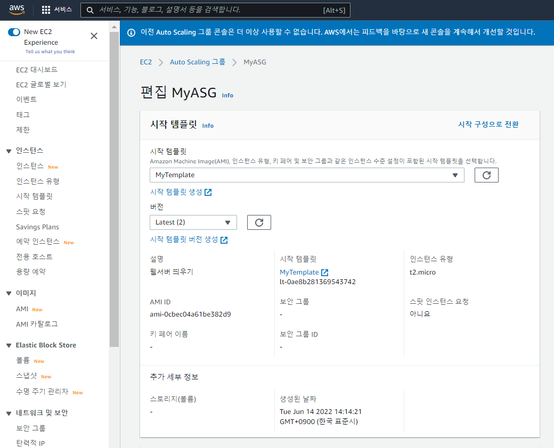This screenshot has width=554, height=448.
Task: Open 스팟 요청 page
Action: [x=30, y=212]
